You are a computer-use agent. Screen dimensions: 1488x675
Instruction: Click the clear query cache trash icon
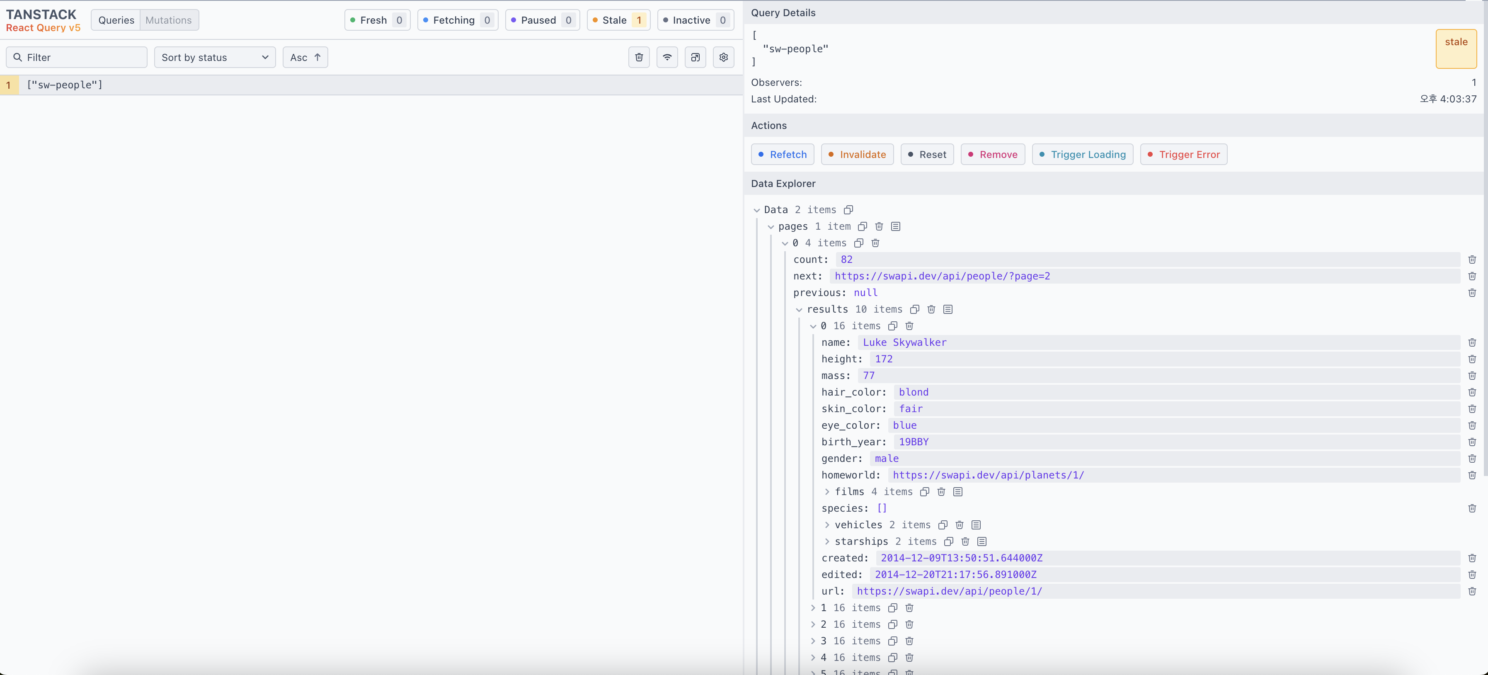(x=639, y=57)
